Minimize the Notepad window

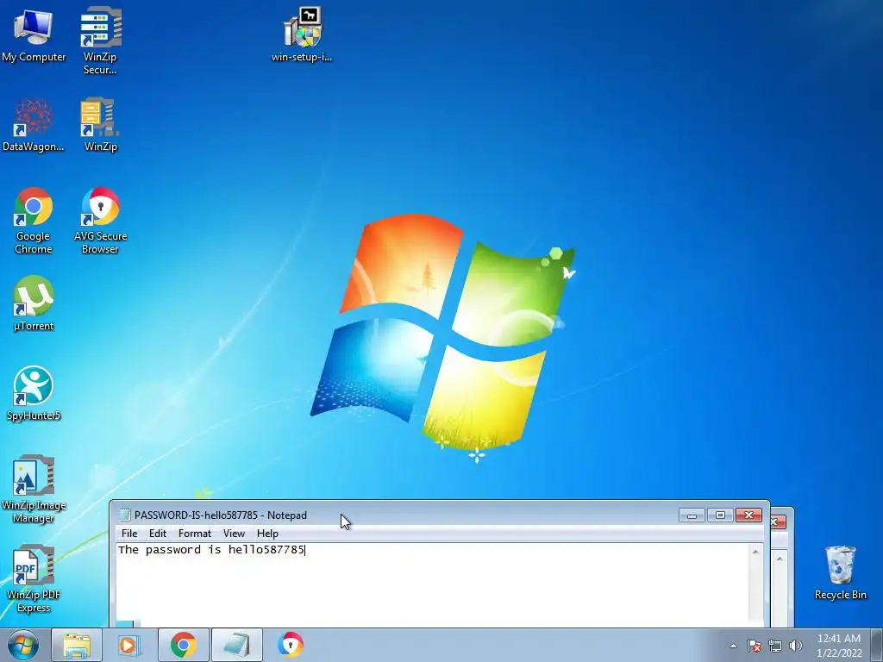point(692,515)
